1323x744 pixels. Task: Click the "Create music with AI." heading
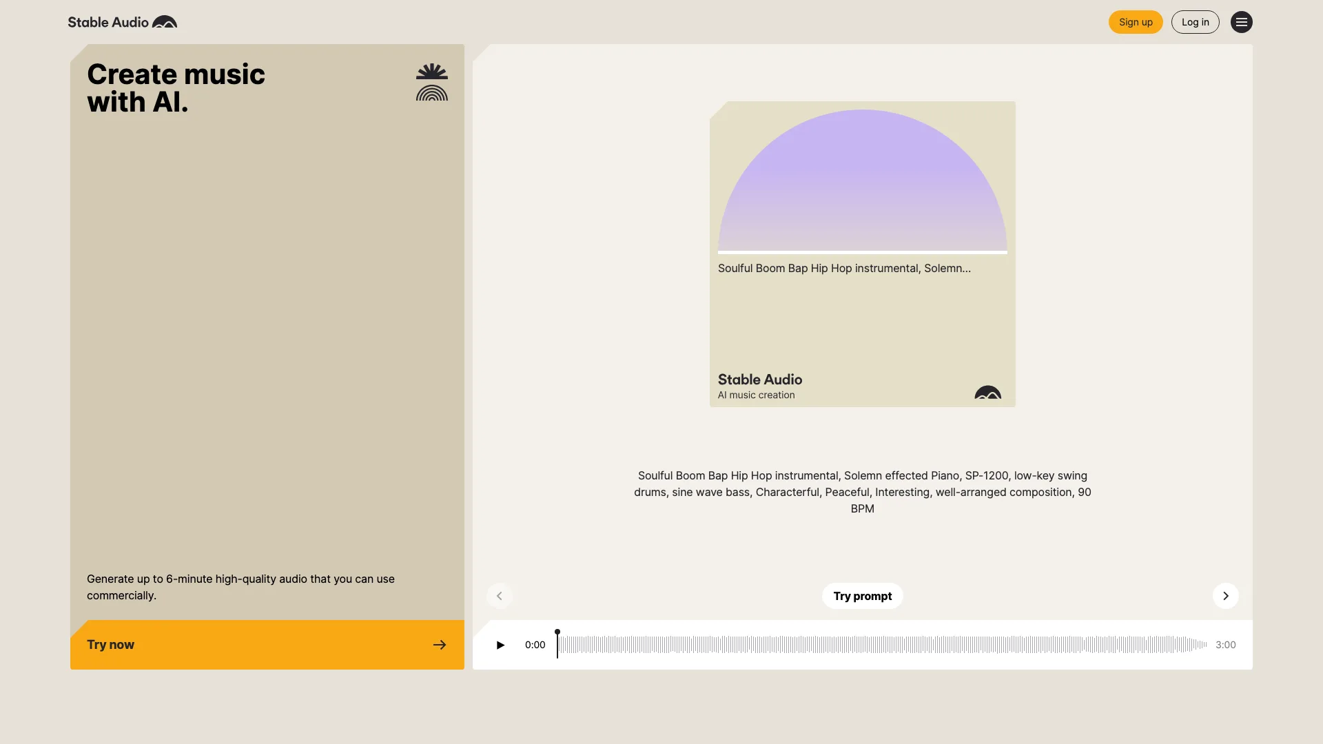176,88
